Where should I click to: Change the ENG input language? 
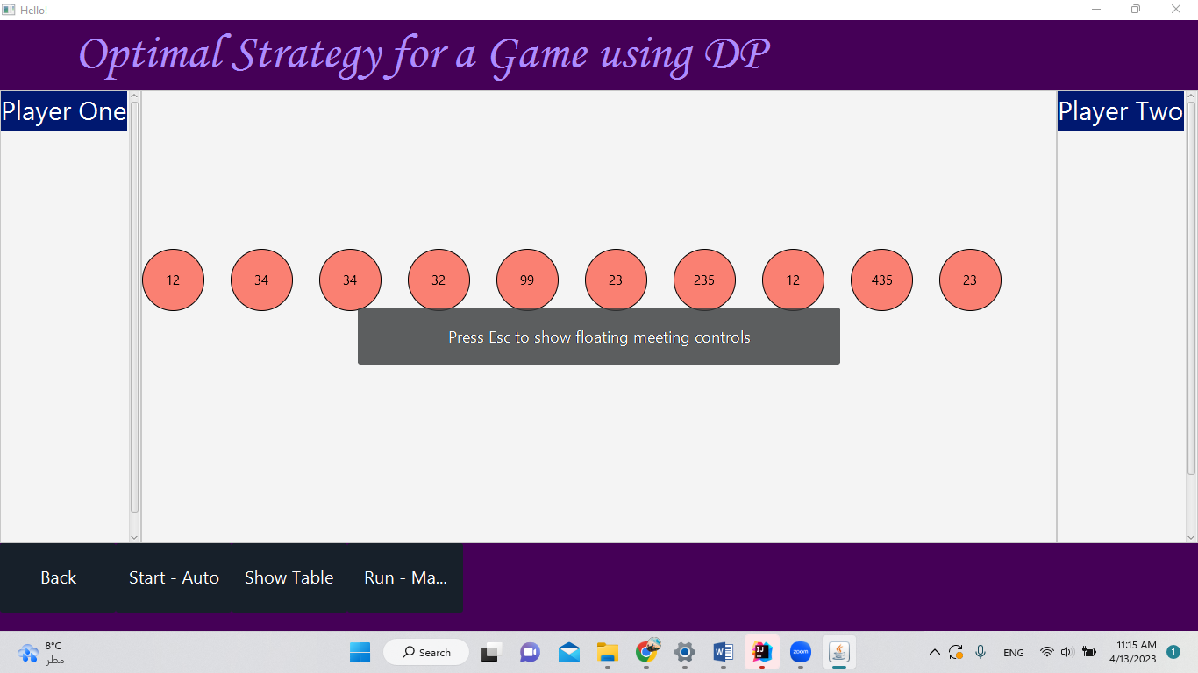pos(1014,653)
